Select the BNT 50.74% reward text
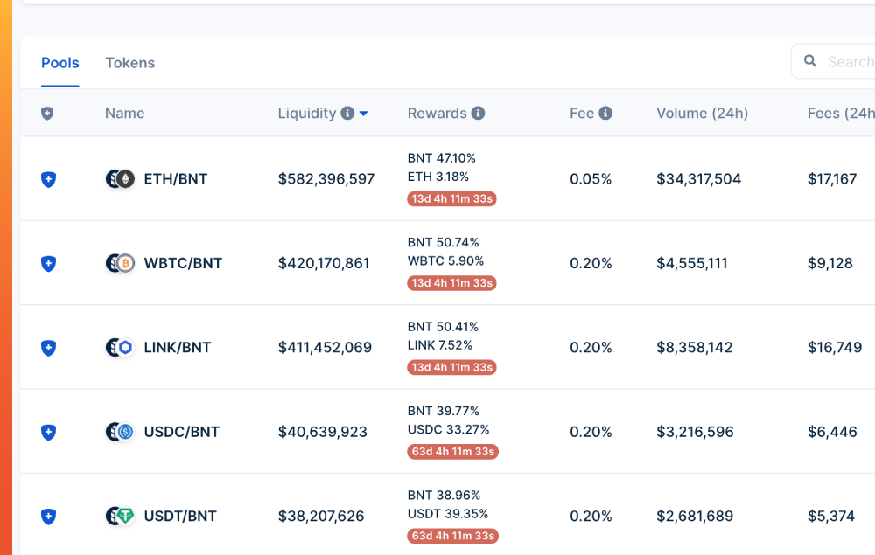Image resolution: width=875 pixels, height=555 pixels. [x=443, y=242]
